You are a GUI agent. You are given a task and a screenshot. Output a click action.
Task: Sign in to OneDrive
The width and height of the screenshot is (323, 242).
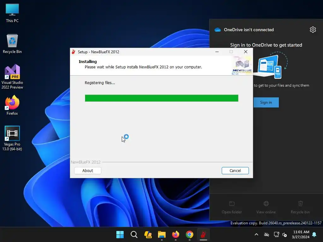coord(266,102)
